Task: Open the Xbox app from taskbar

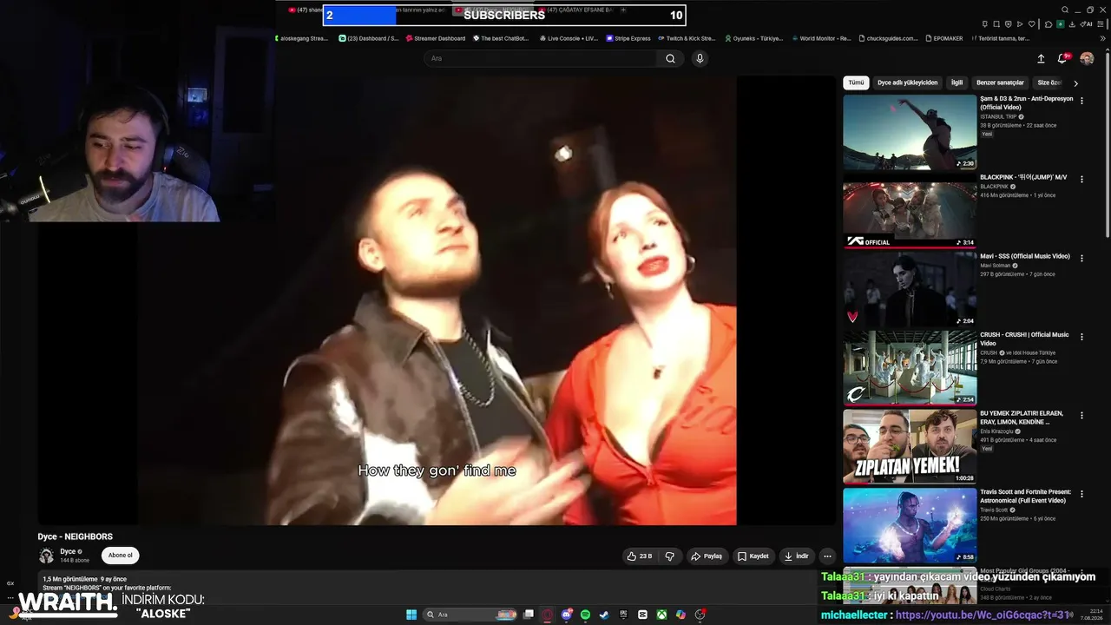Action: pyautogui.click(x=661, y=615)
